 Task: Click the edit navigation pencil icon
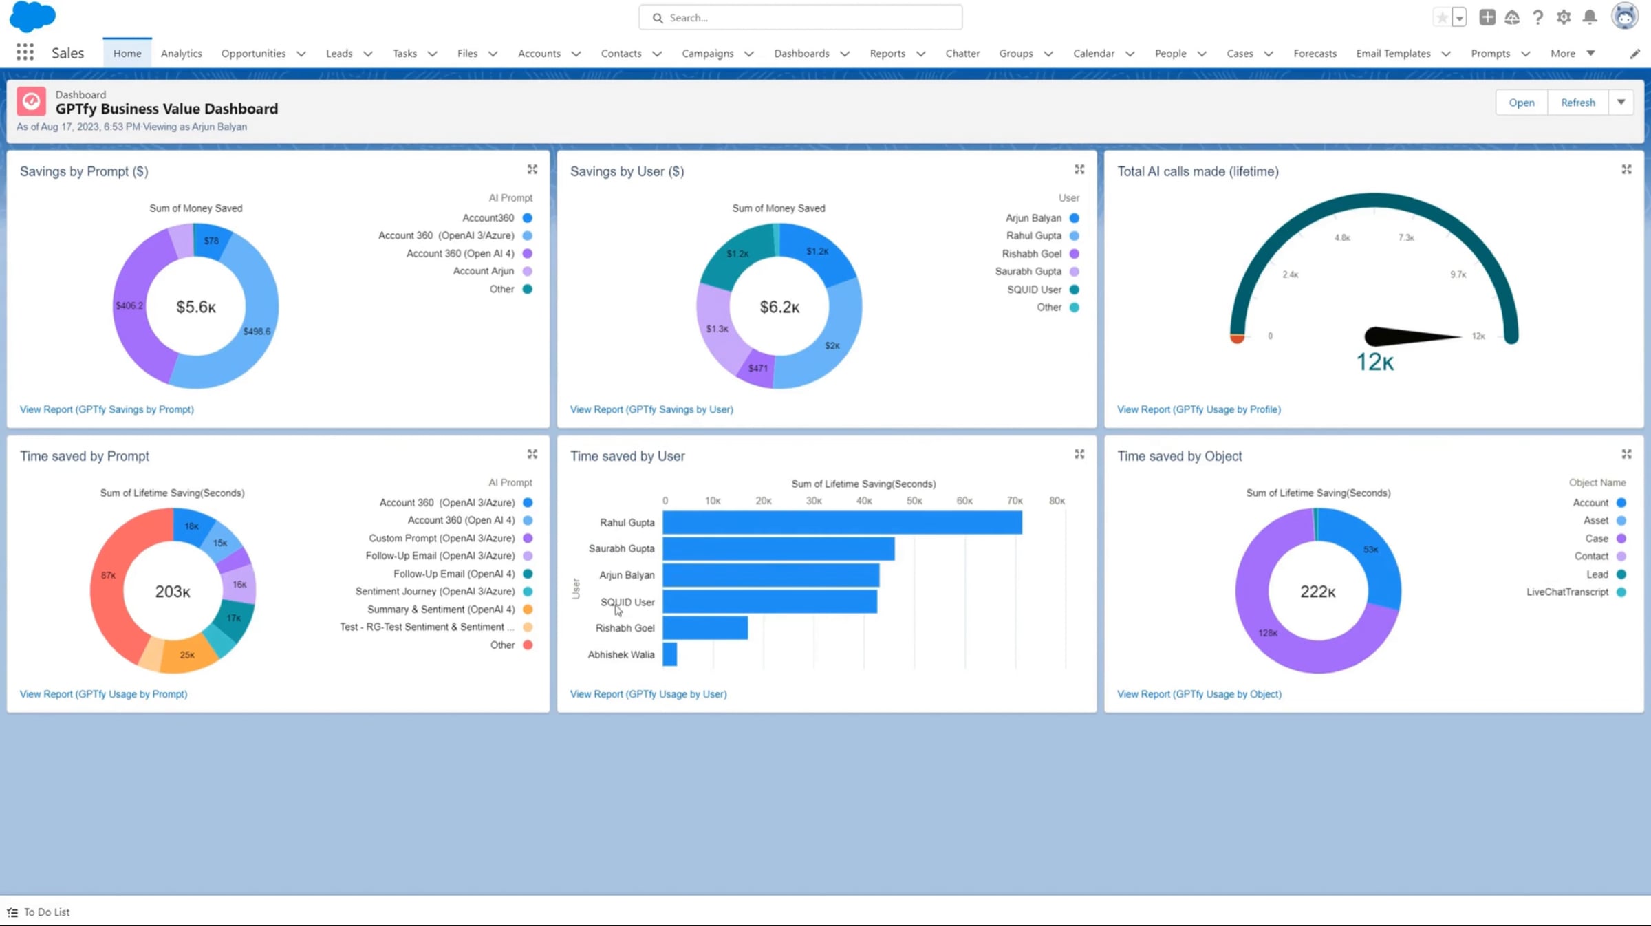coord(1634,54)
